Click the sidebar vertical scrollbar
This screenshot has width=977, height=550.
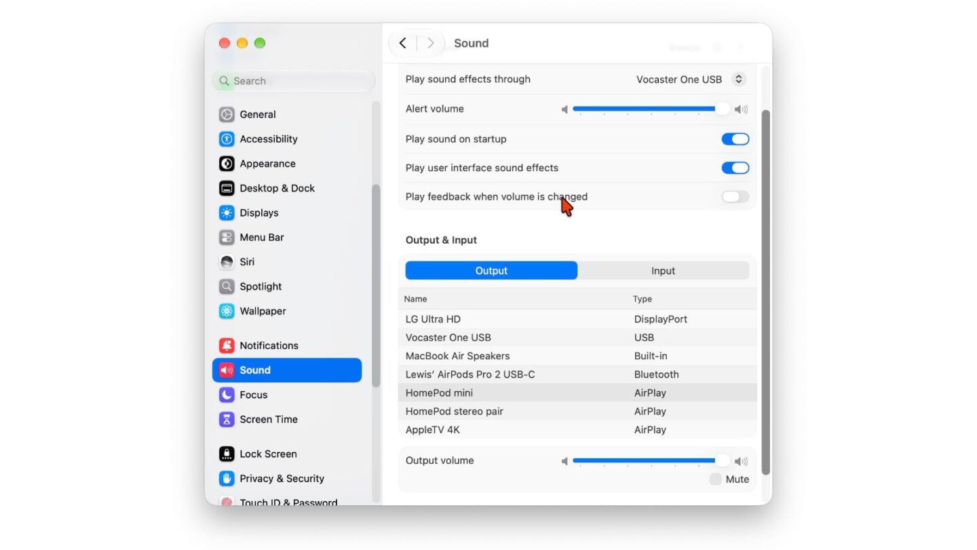pyautogui.click(x=376, y=285)
